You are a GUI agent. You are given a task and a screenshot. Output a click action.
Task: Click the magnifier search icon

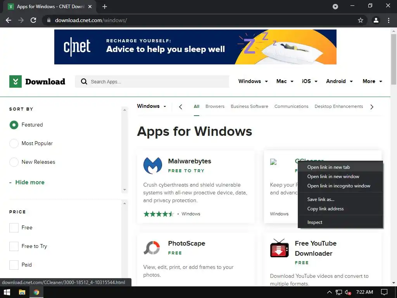tap(84, 81)
